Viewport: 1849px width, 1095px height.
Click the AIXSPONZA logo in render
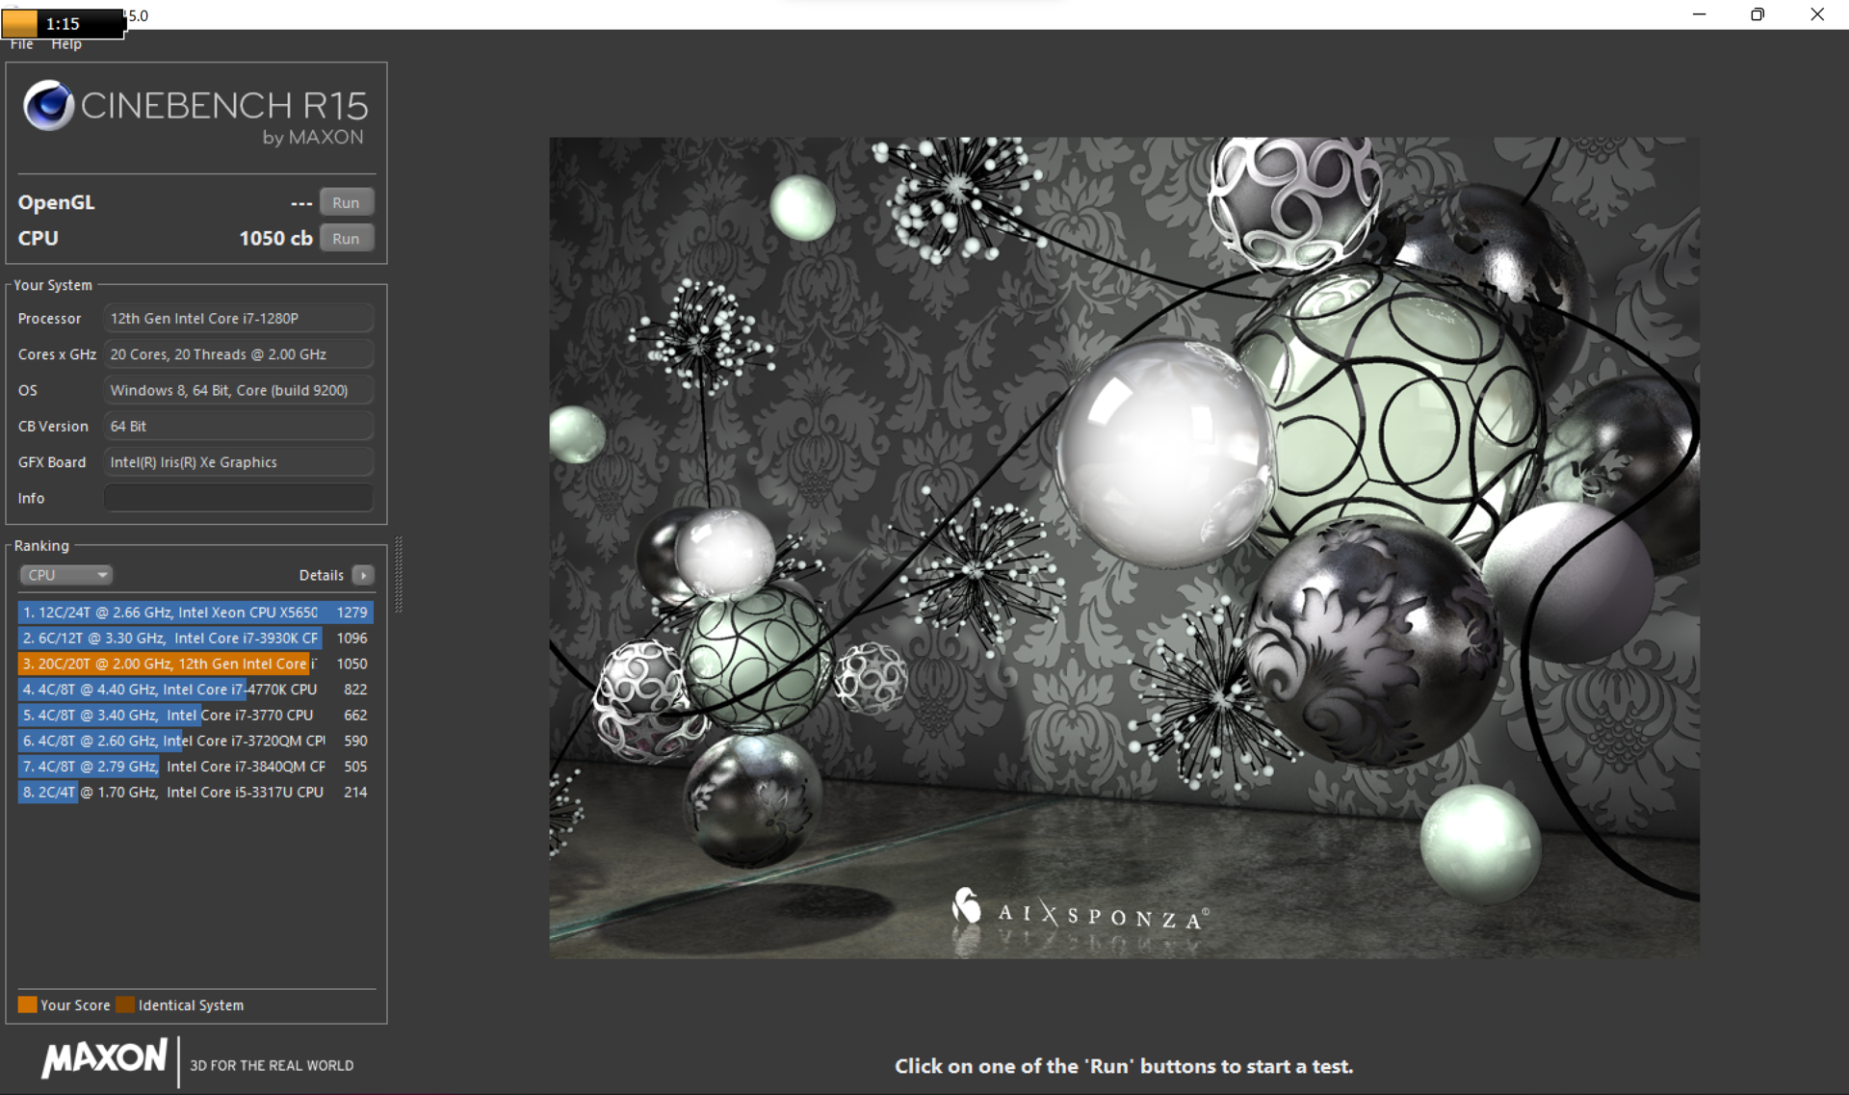tap(1079, 912)
